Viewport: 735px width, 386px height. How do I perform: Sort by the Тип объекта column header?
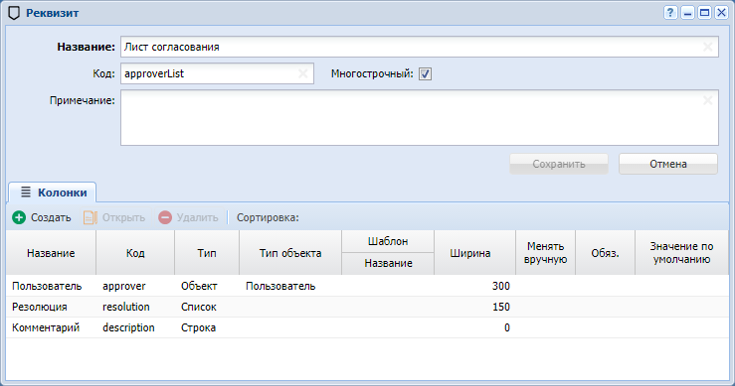click(x=290, y=253)
